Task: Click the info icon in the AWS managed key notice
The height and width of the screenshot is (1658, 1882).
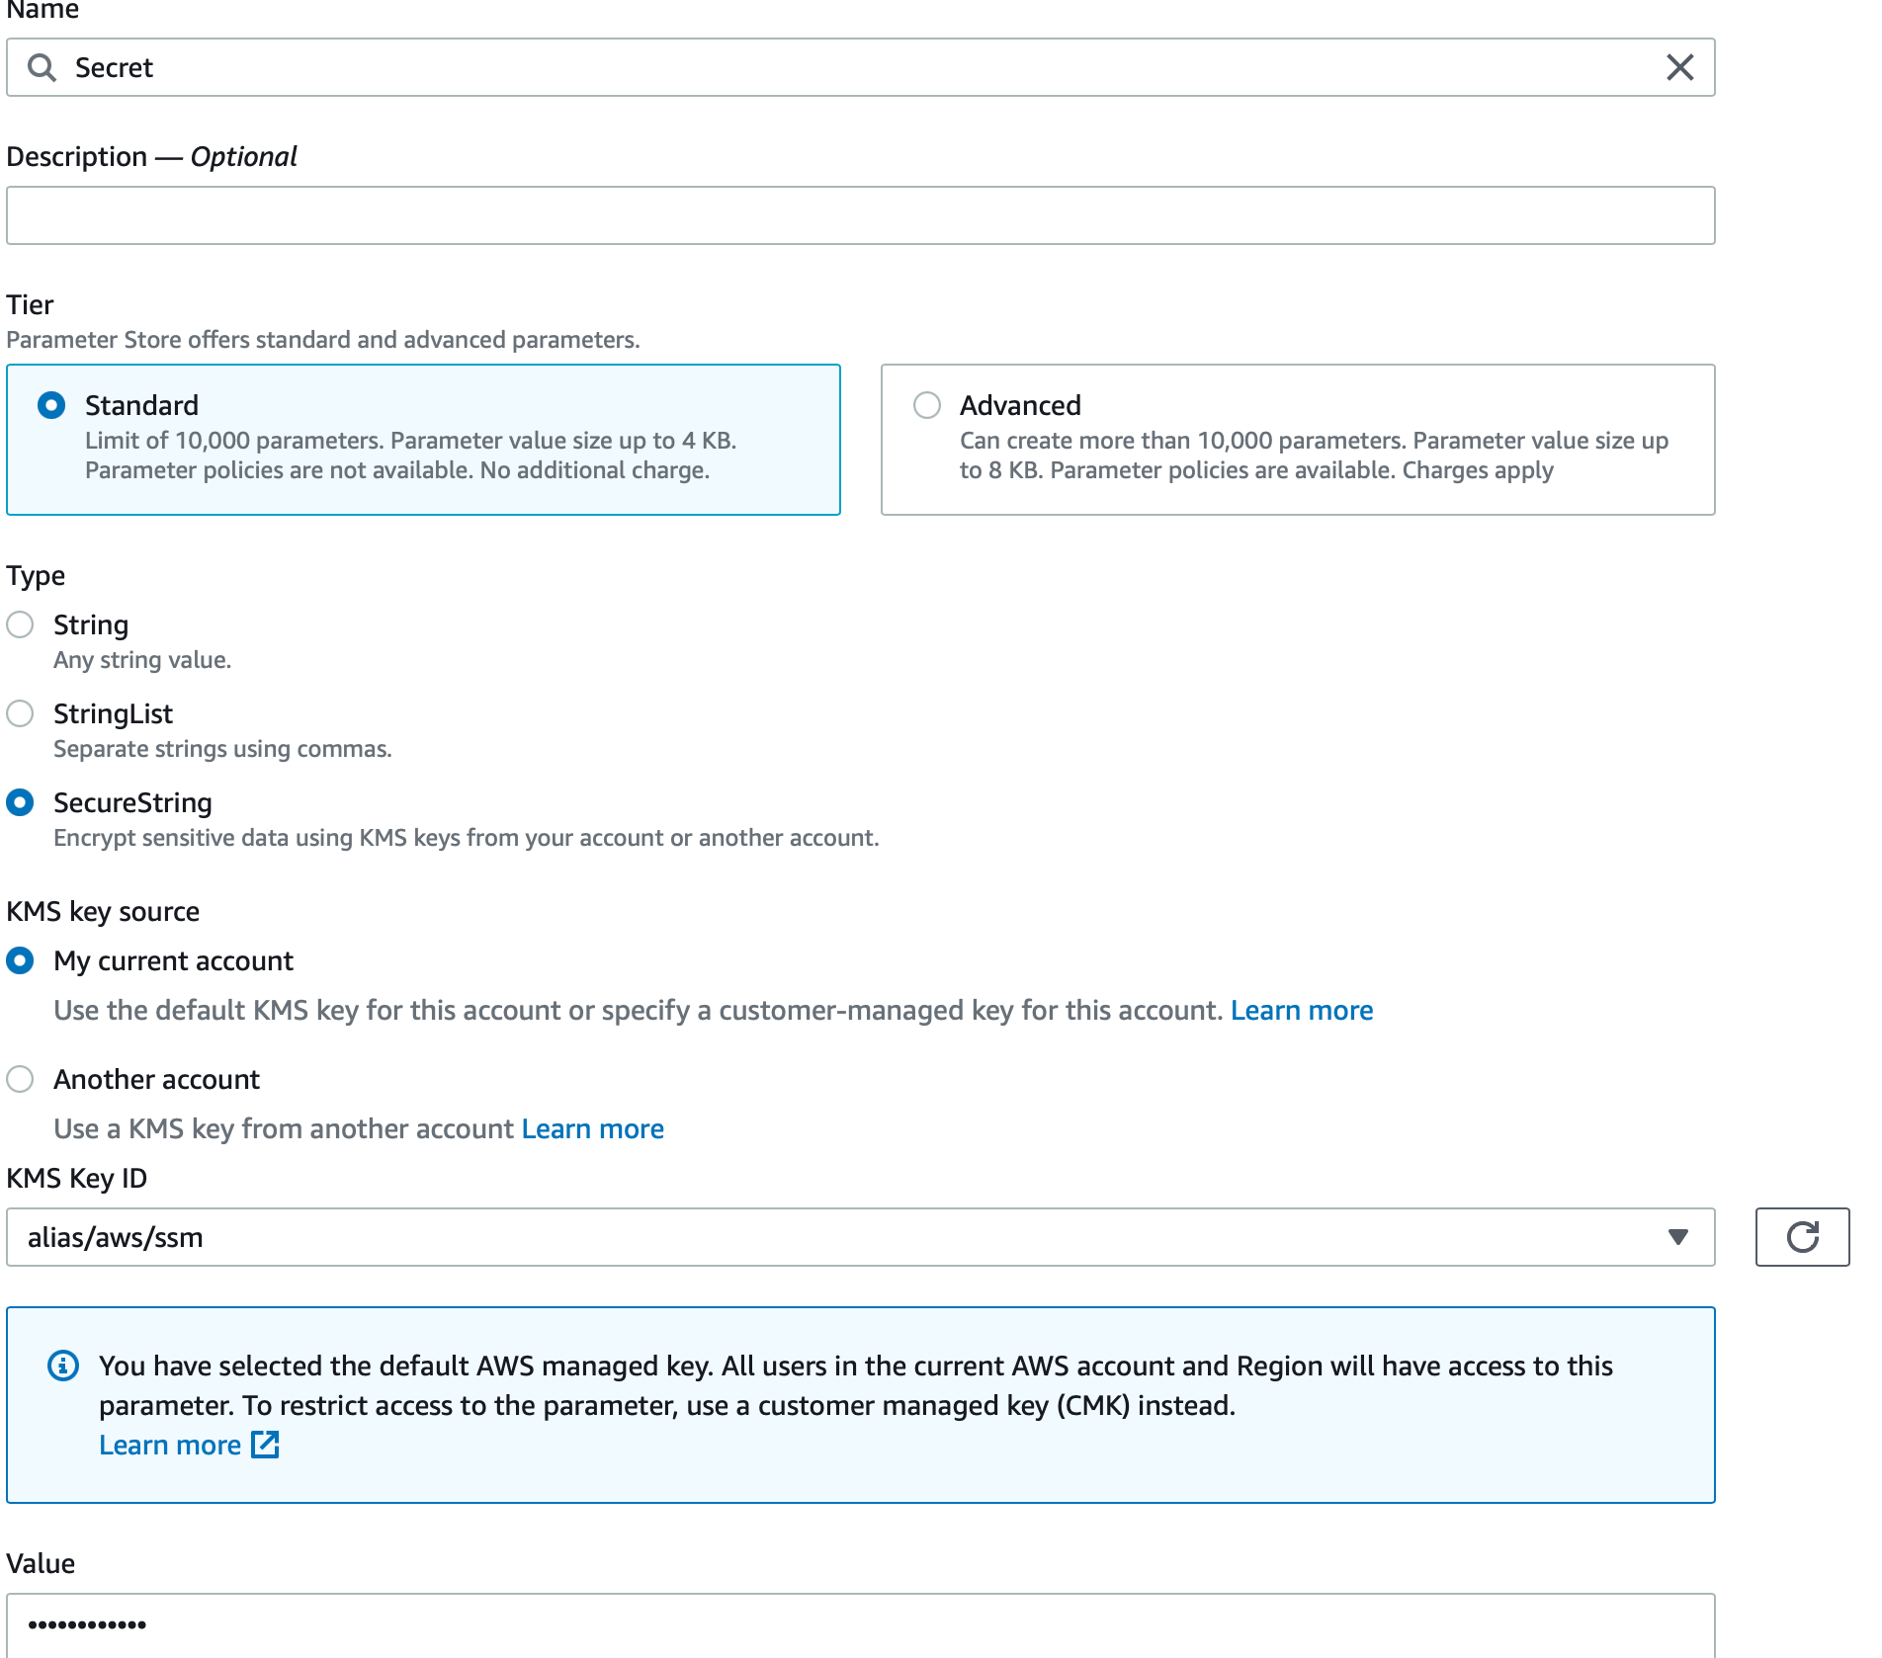Action: [x=63, y=1366]
